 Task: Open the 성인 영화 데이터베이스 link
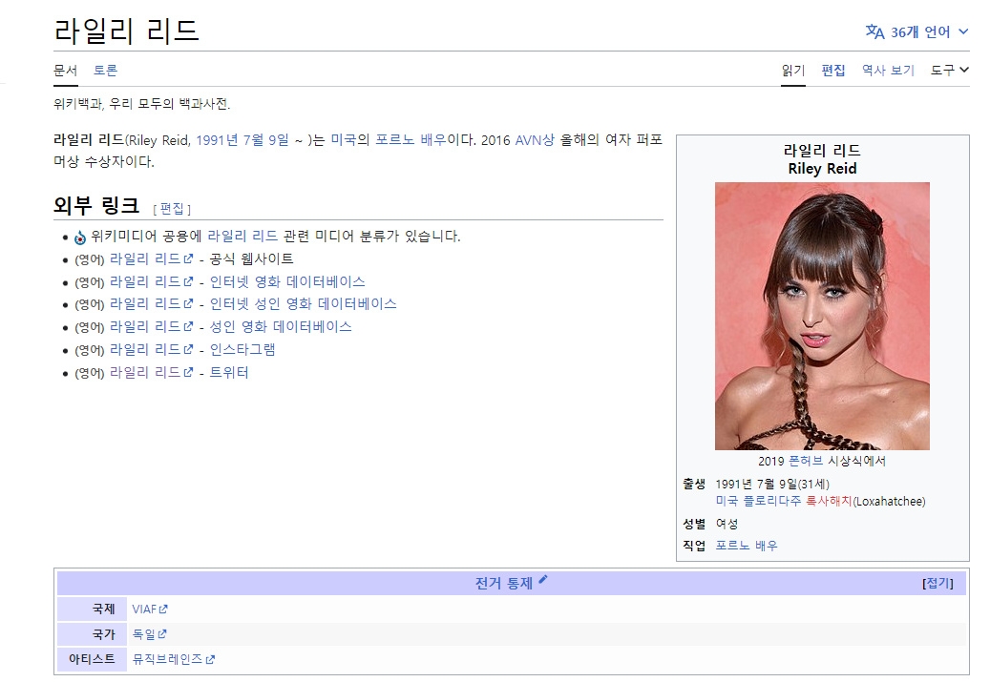281,327
